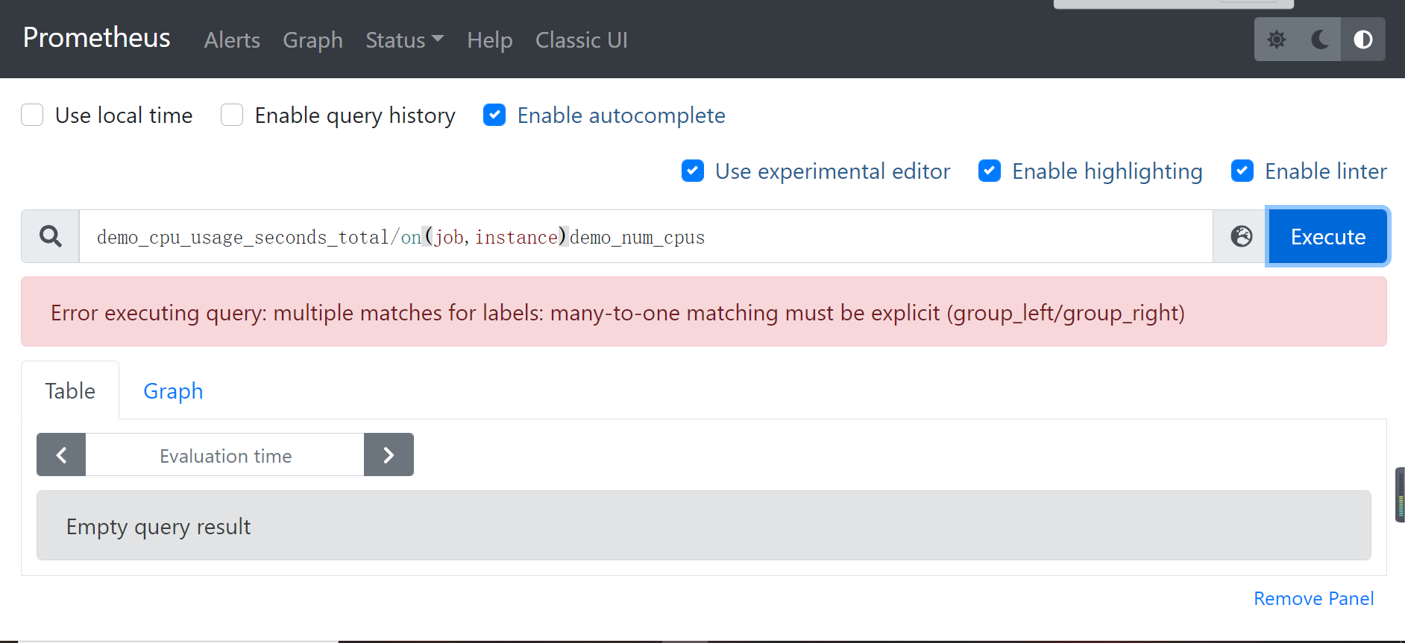Uncheck Use experimental editor

[693, 171]
